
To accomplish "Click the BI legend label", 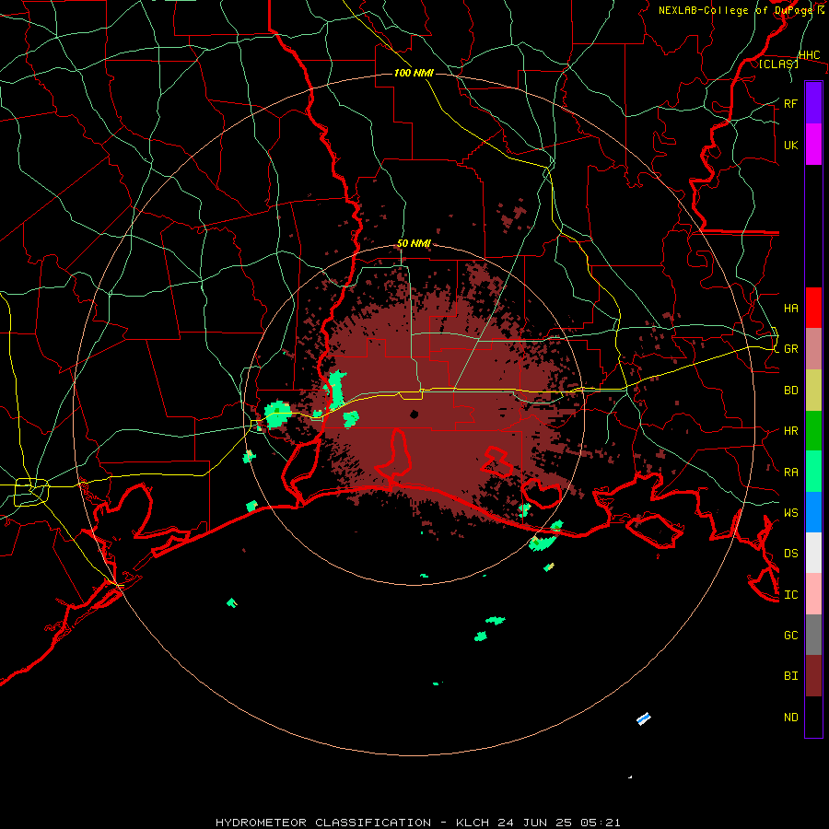I will click(x=790, y=676).
